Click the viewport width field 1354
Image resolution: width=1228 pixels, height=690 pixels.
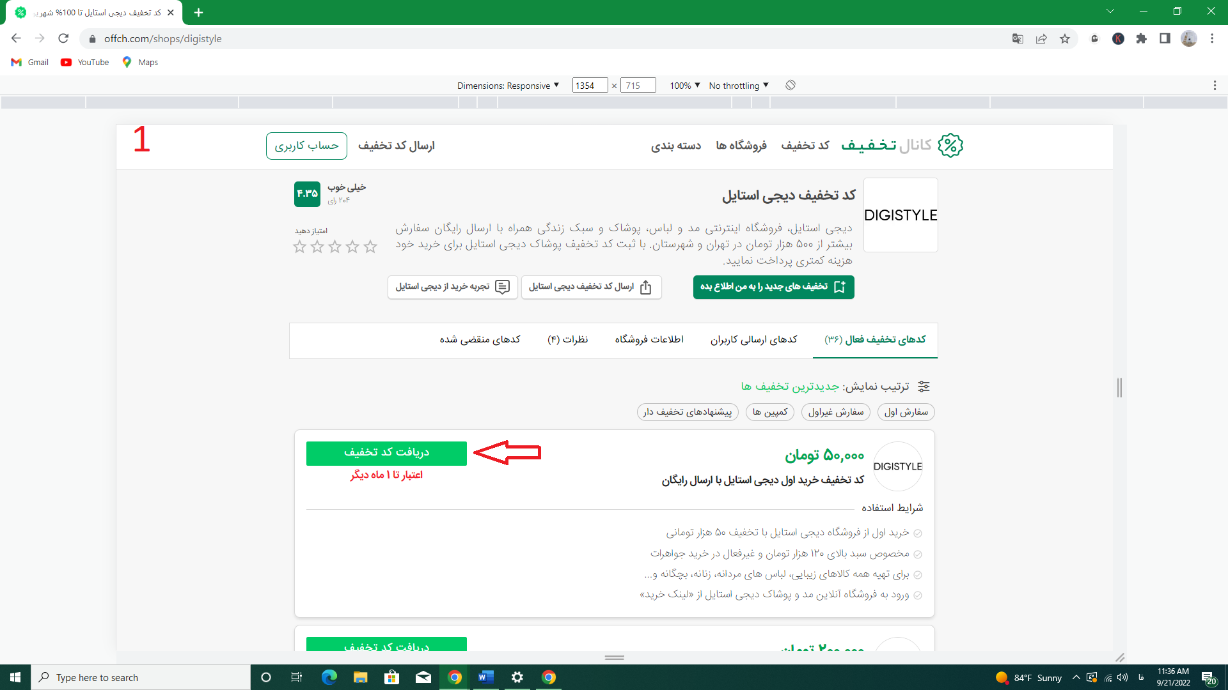click(x=589, y=86)
